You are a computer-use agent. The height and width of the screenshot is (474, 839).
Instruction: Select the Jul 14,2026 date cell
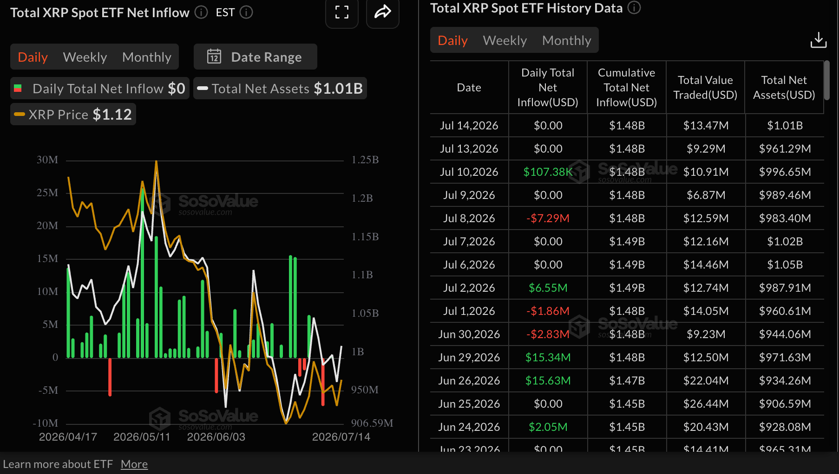[x=469, y=125]
